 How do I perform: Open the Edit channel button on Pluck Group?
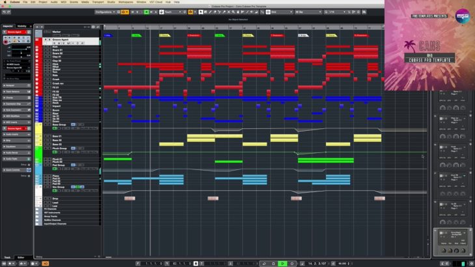(x=73, y=148)
